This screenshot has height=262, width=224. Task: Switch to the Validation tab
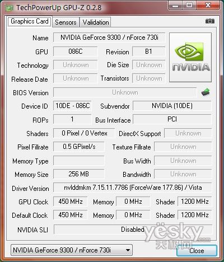pos(96,22)
